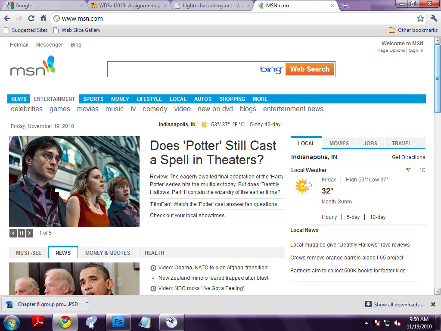Open Adobe Reader taskbar icon
Image resolution: width=441 pixels, height=331 pixels.
tap(39, 322)
